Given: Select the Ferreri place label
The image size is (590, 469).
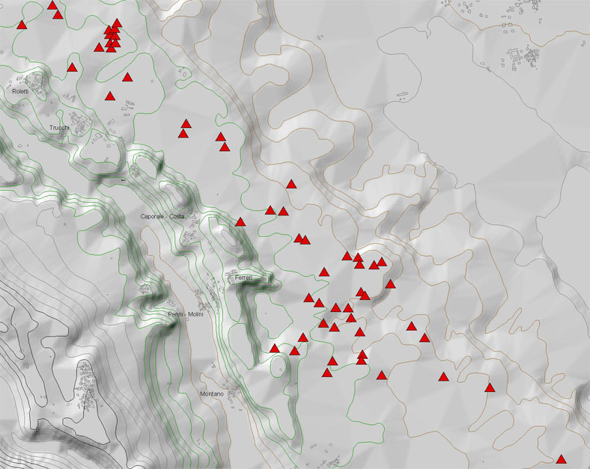Looking at the screenshot, I should click(244, 278).
